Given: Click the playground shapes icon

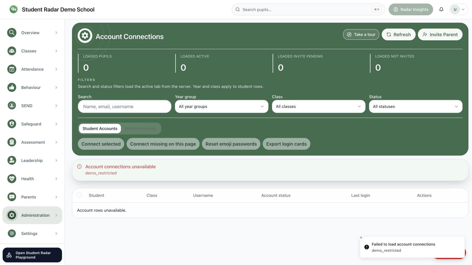Looking at the screenshot, I should (x=9, y=255).
